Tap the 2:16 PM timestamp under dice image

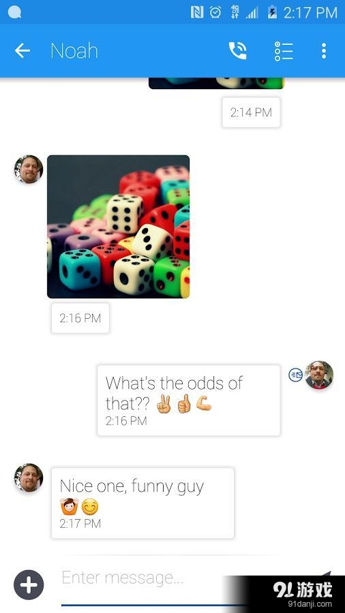(80, 318)
